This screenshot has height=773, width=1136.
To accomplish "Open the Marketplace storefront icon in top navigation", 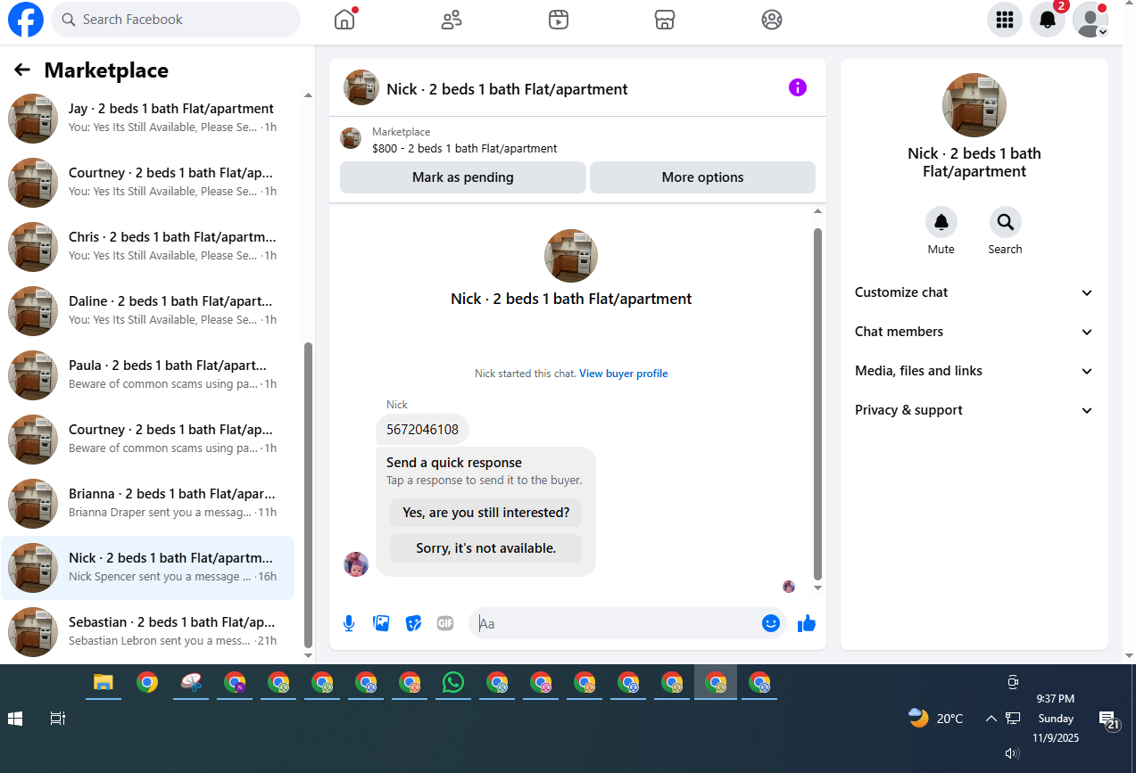I will (x=665, y=20).
